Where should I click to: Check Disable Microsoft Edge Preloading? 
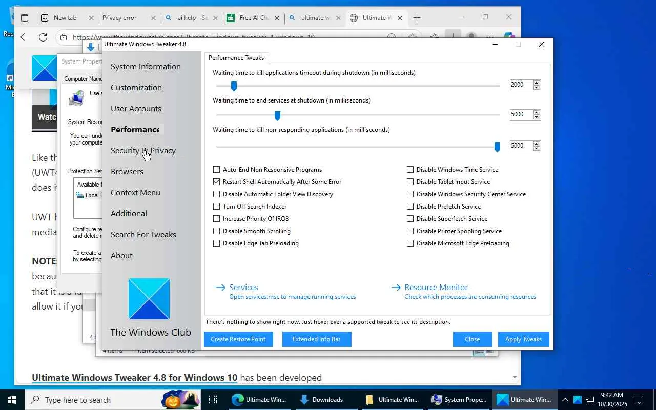(x=410, y=243)
